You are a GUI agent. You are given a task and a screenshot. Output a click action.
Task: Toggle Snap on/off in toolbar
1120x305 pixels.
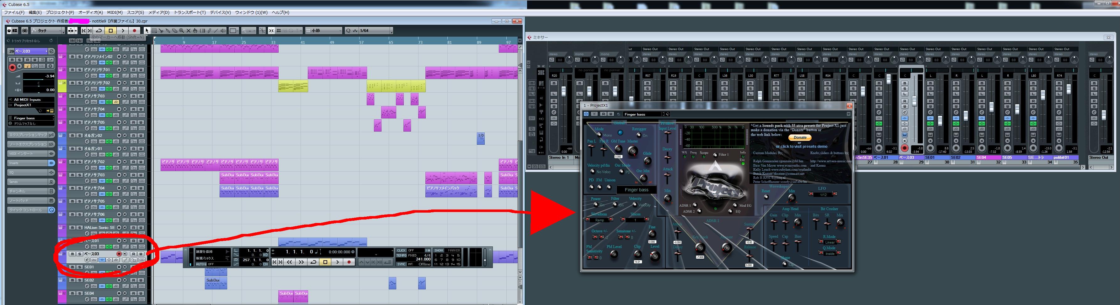(x=271, y=31)
